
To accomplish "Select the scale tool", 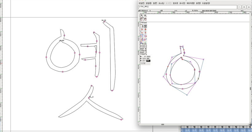I will 142,36.
